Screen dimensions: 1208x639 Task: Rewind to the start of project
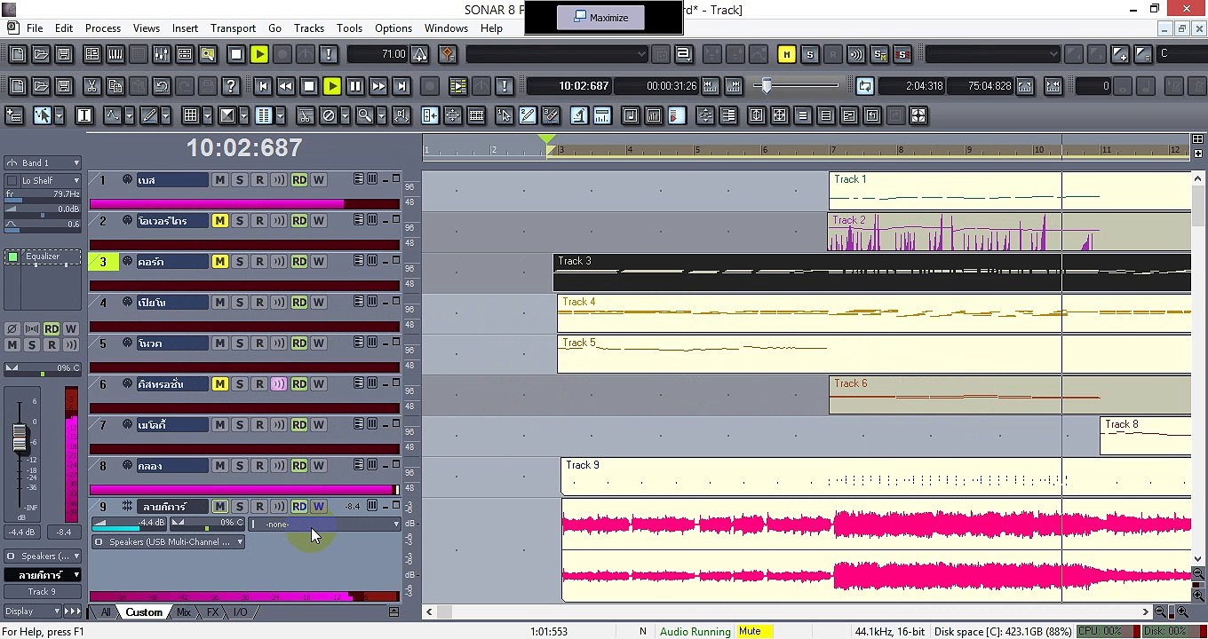pyautogui.click(x=262, y=86)
